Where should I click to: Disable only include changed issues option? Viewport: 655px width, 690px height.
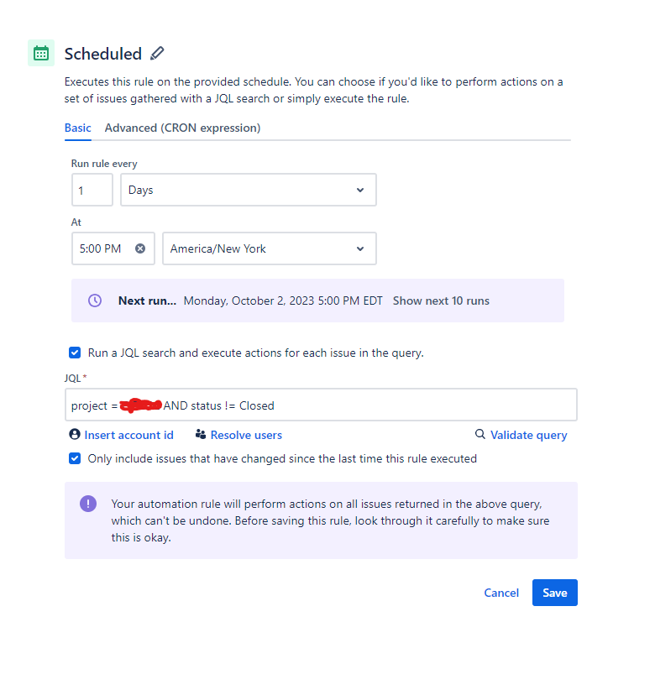tap(75, 458)
